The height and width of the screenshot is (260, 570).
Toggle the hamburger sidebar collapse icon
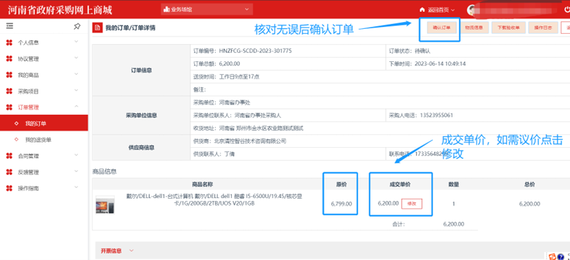[x=10, y=26]
